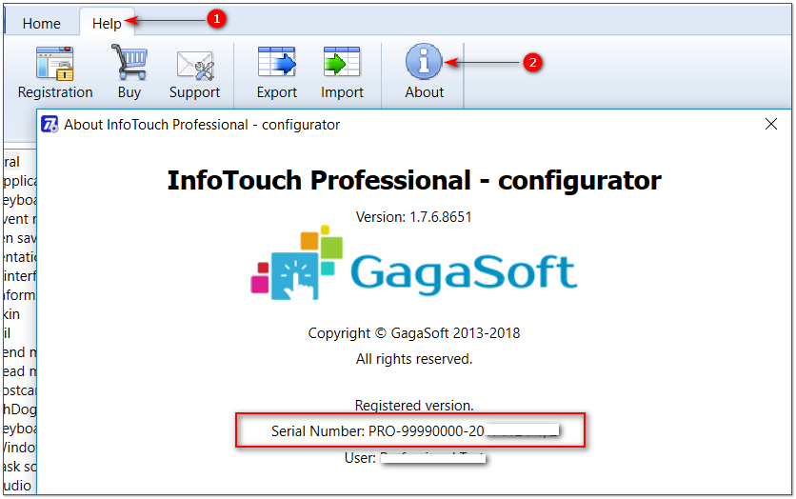Select the sidebar item starting 'ntati'
796x499 pixels.
[x=19, y=257]
